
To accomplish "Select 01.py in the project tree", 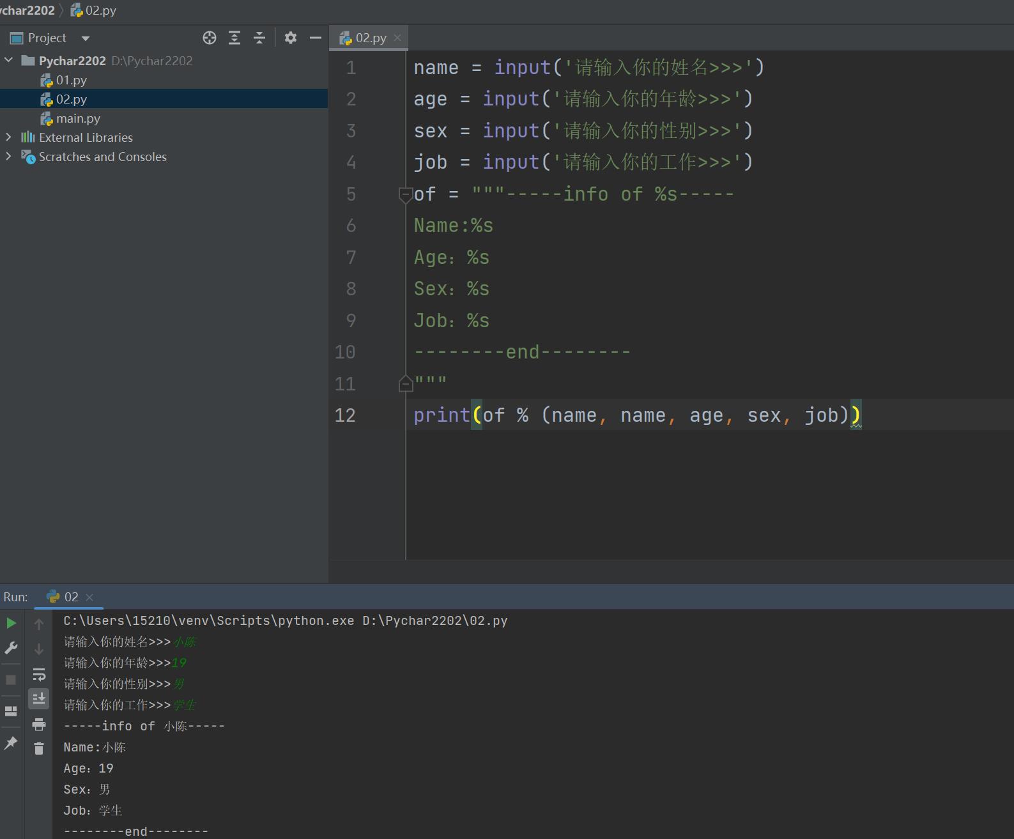I will point(64,80).
